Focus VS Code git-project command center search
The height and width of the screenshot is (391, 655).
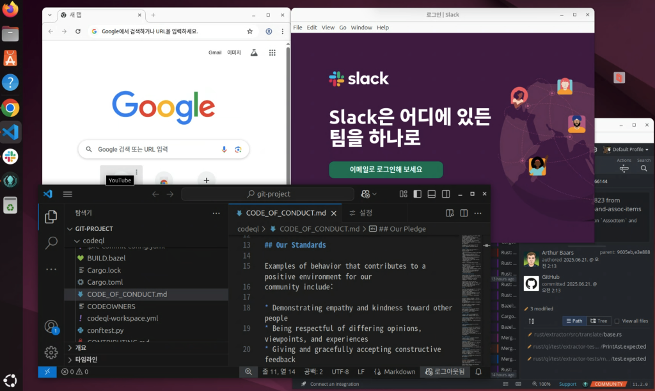tap(268, 194)
